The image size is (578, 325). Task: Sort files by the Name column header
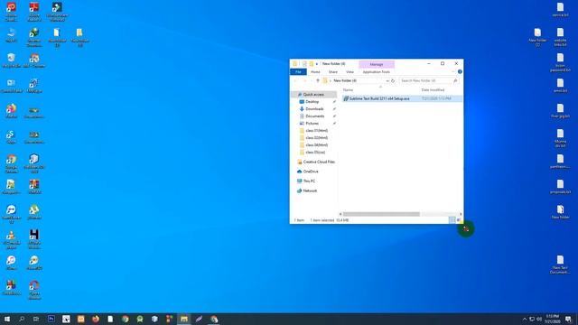pyautogui.click(x=348, y=90)
